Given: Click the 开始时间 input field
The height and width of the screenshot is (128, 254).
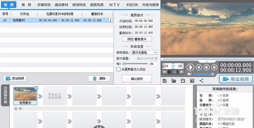Looking at the screenshot, I should tap(144, 21).
